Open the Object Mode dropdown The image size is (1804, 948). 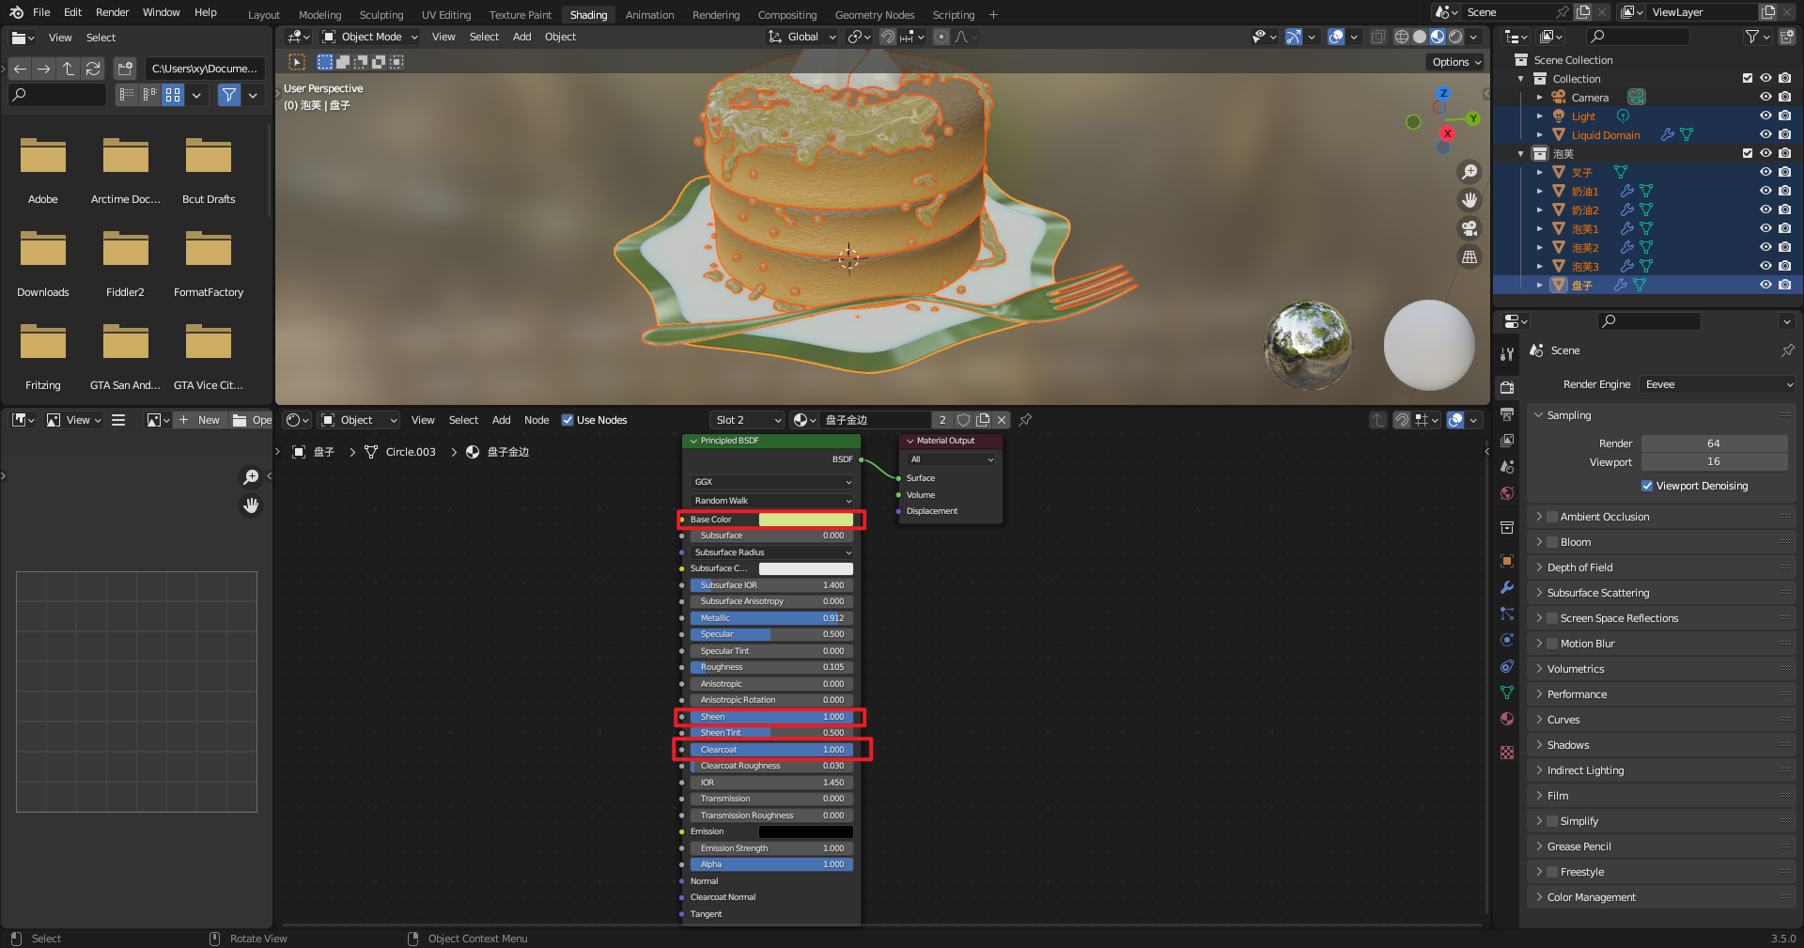point(369,37)
